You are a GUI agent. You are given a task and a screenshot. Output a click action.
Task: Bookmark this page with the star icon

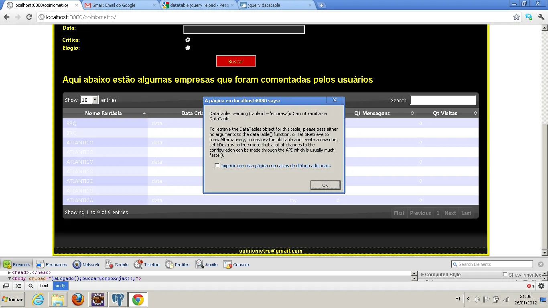point(517,17)
